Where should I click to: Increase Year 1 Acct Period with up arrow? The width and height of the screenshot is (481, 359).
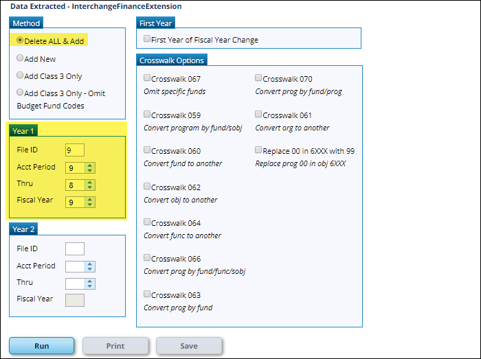[90, 165]
